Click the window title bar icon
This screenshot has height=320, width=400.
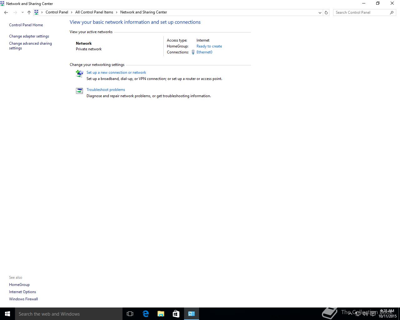2,3
